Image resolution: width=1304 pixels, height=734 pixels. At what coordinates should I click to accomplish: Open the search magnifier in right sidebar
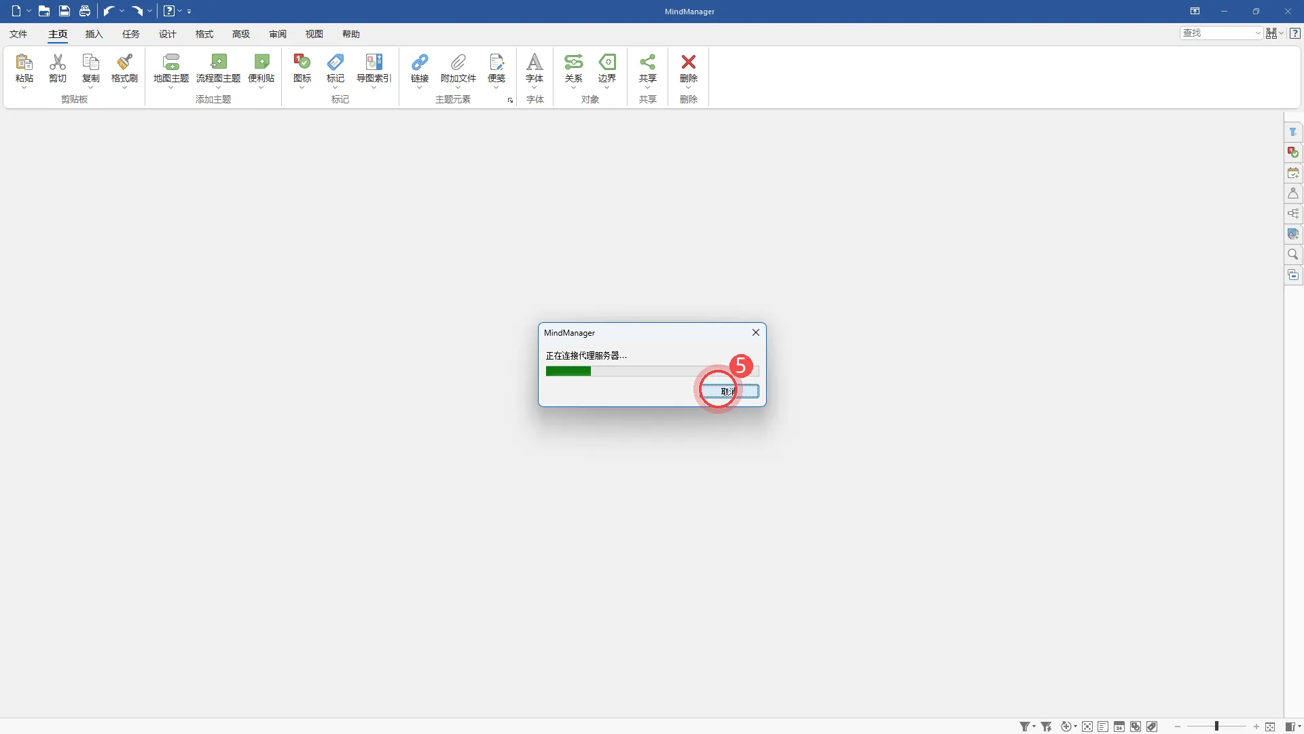point(1293,254)
